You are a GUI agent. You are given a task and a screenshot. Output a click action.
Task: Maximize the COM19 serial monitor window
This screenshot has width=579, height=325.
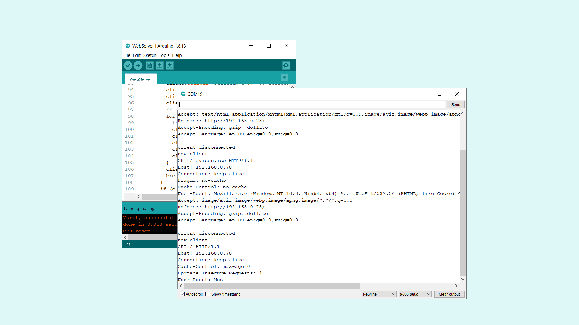pyautogui.click(x=439, y=94)
